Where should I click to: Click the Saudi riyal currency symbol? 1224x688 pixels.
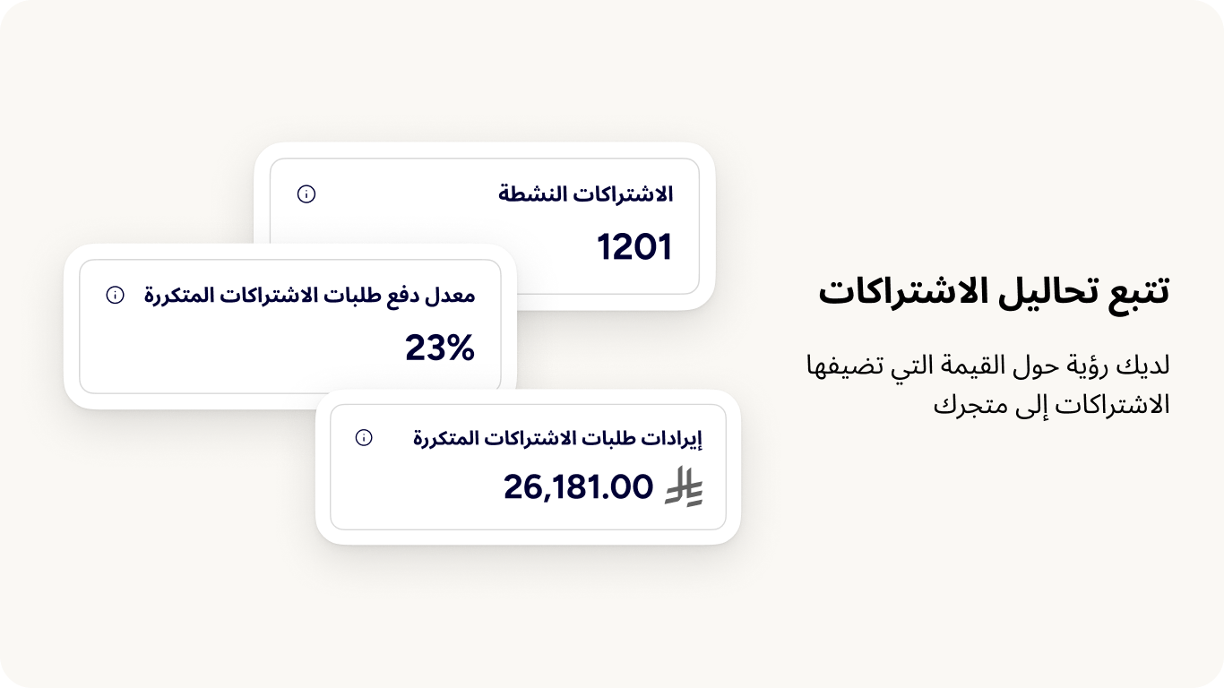pyautogui.click(x=684, y=486)
